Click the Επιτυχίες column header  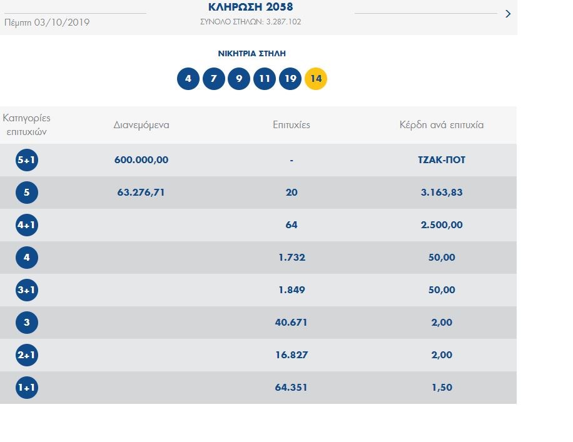pos(292,125)
